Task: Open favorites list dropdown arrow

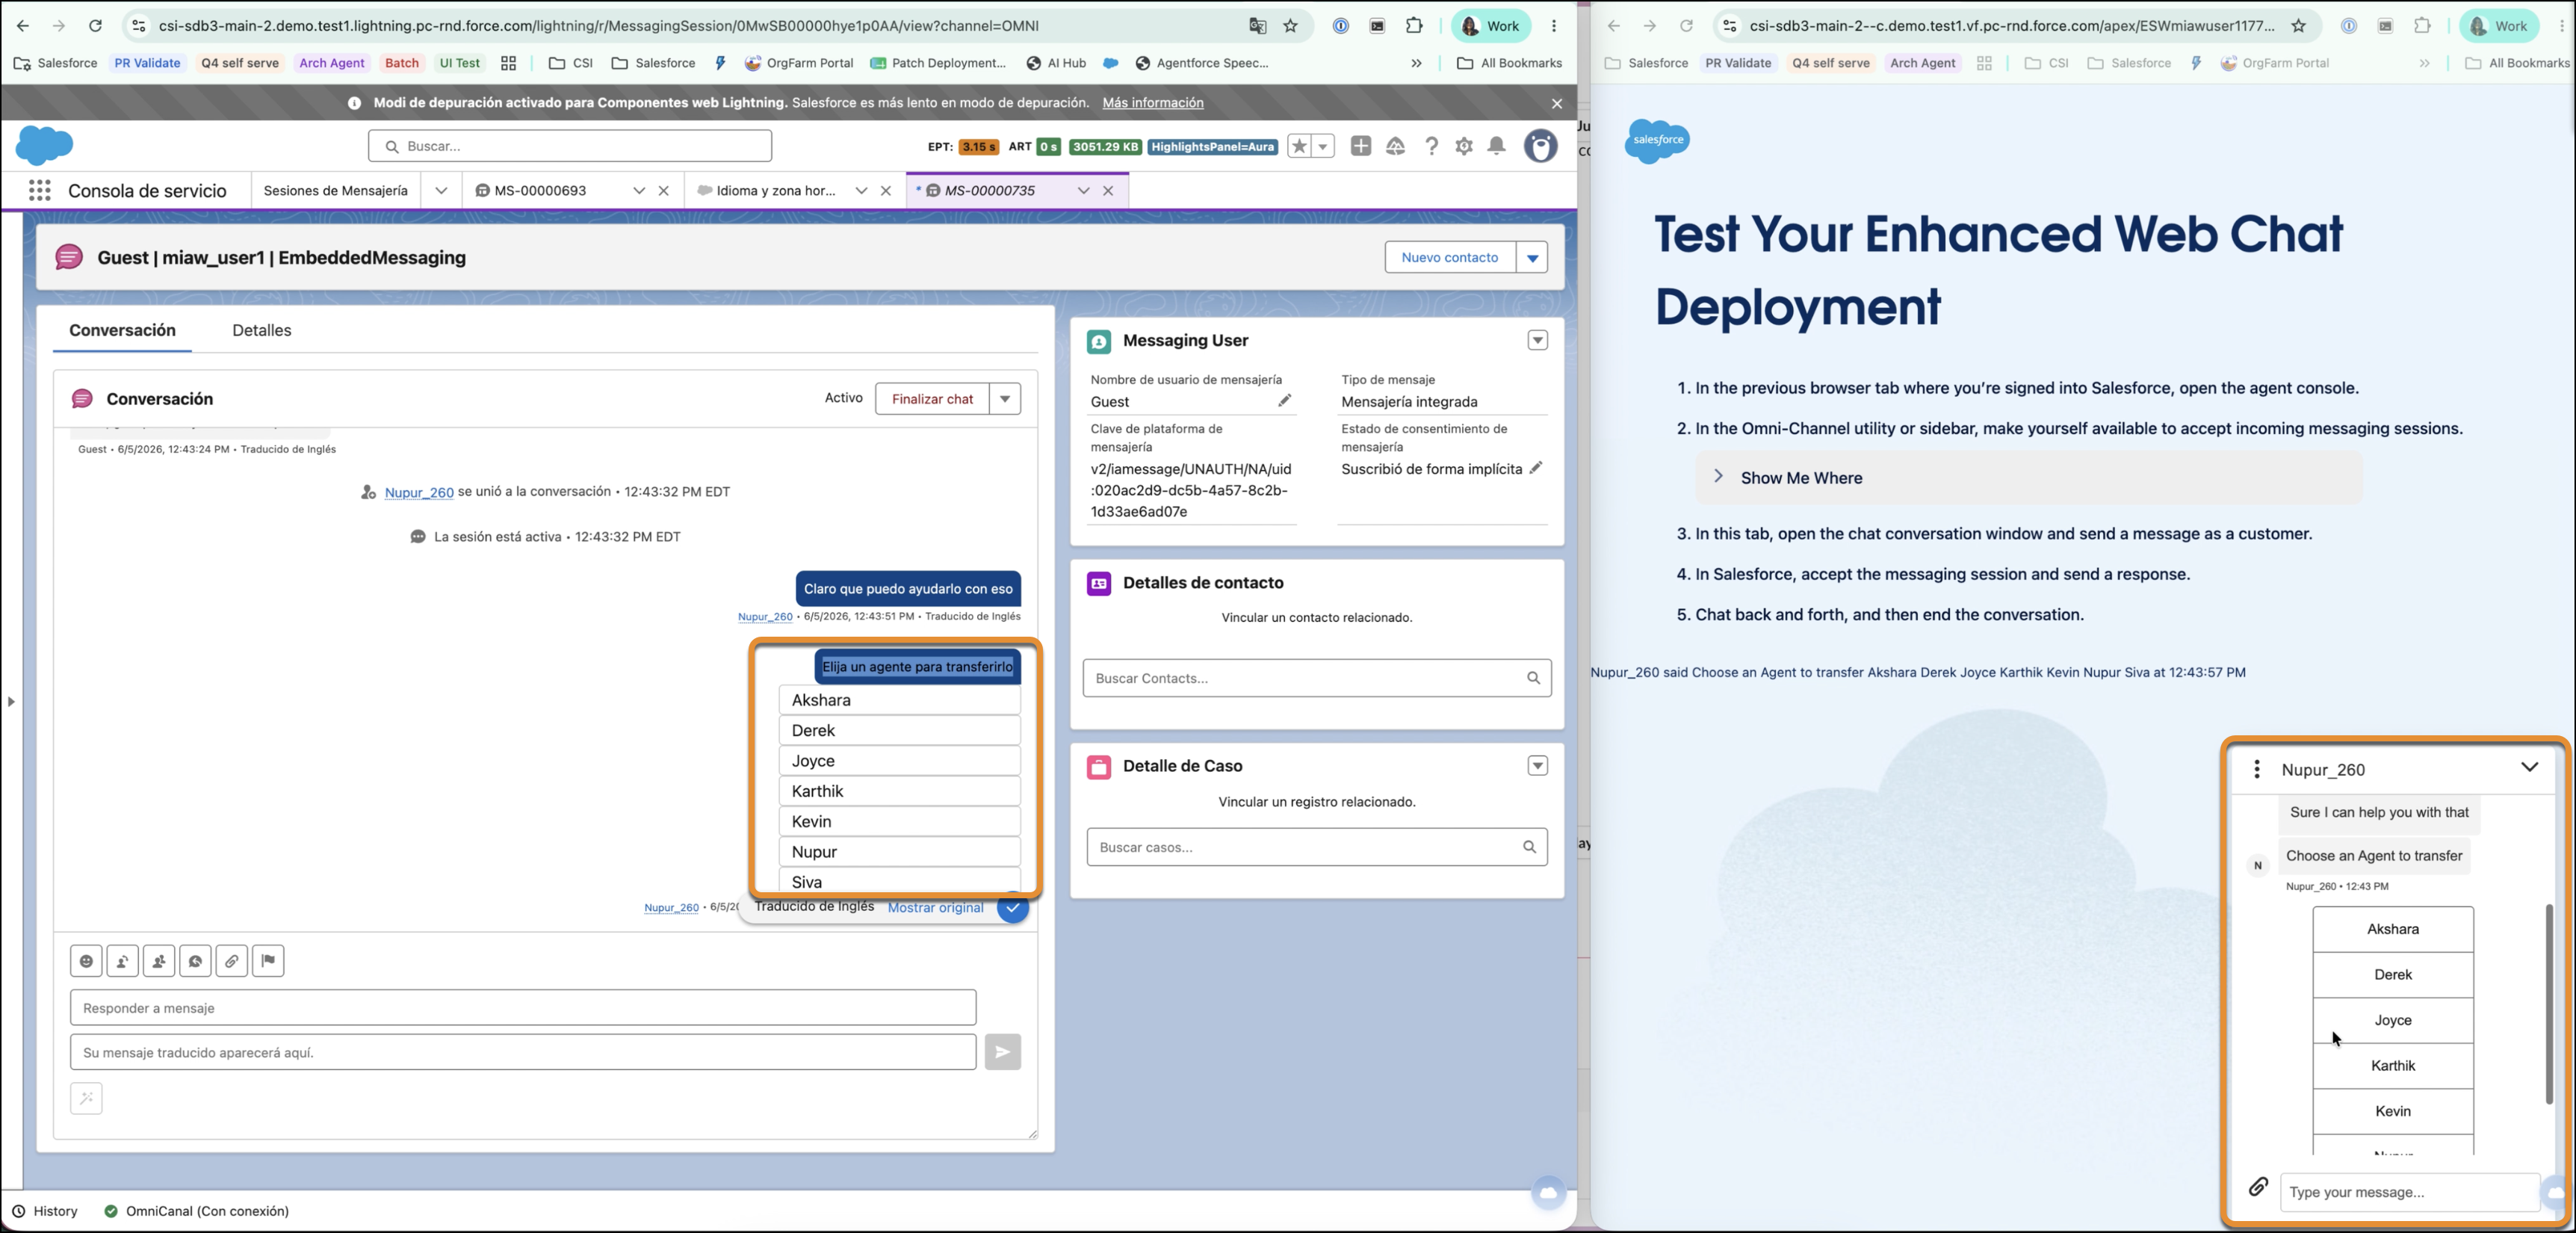Action: point(1323,146)
